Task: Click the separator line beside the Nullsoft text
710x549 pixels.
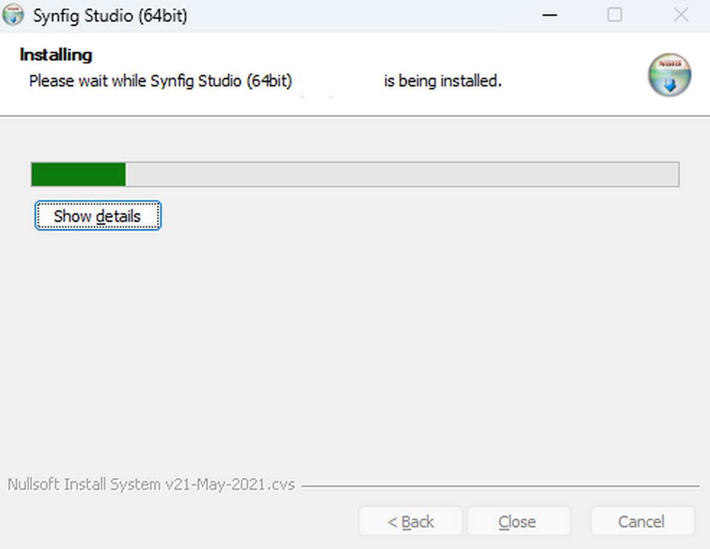Action: pyautogui.click(x=500, y=486)
